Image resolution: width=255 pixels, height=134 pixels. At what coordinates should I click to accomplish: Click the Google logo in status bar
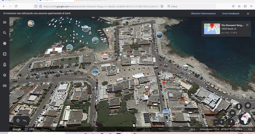tap(17, 129)
